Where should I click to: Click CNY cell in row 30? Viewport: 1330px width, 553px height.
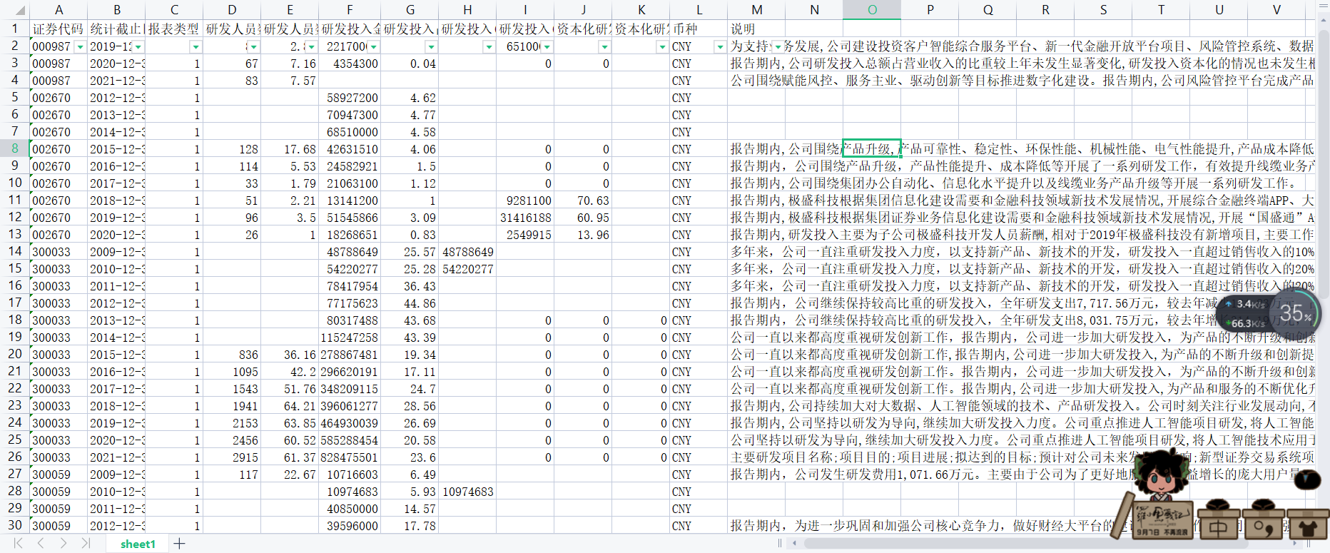699,526
